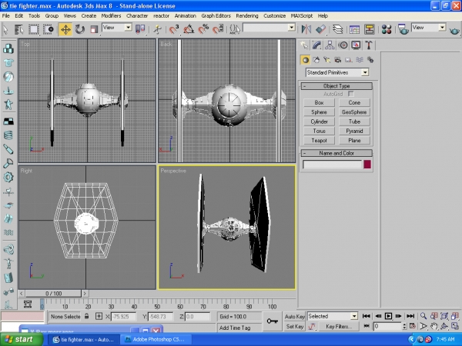Select the Geometry category sphere icon

pyautogui.click(x=305, y=60)
